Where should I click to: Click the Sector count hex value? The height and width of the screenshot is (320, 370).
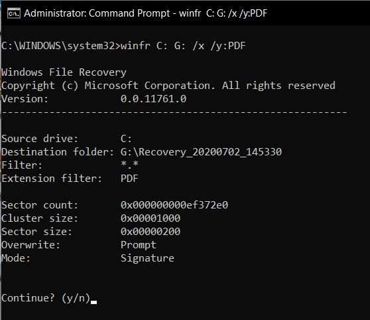[x=174, y=205]
